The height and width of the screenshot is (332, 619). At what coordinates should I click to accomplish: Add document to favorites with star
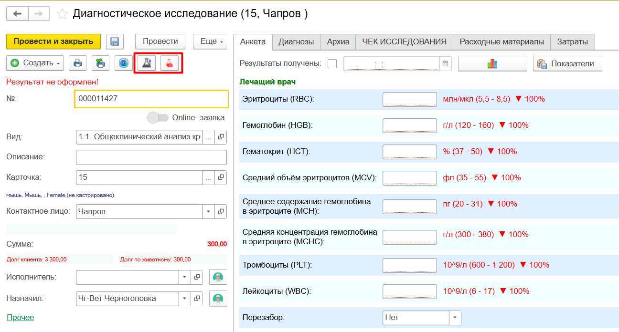(x=62, y=14)
